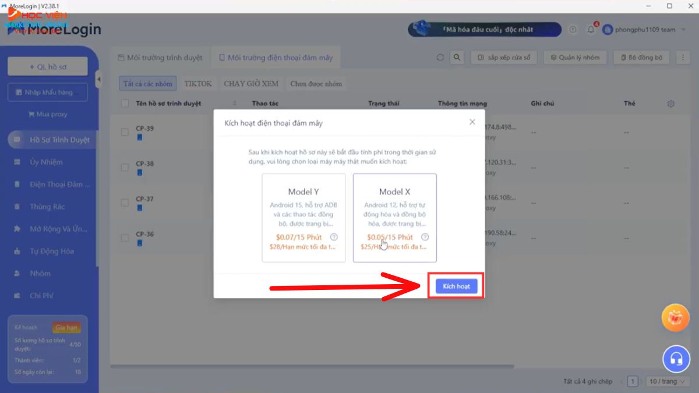Screen dimensions: 699x393
Task: Open Hồ Sơ Trình Duyệt in the sidebar
Action: pyautogui.click(x=52, y=140)
